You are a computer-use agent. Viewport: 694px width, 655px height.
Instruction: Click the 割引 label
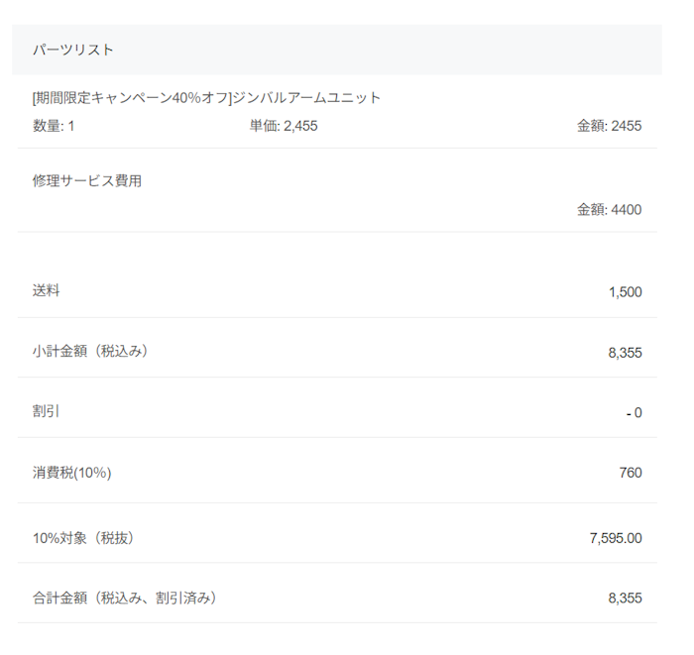click(46, 410)
